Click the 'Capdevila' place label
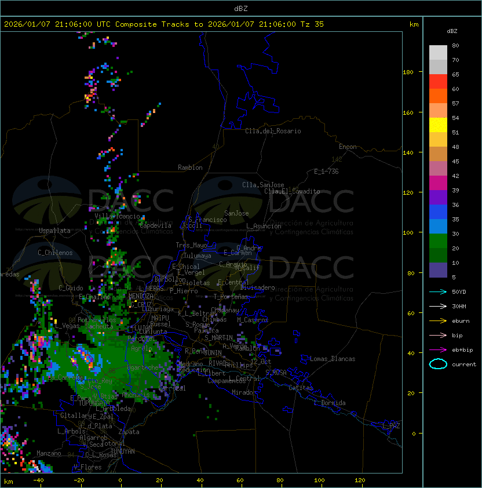The height and width of the screenshot is (488, 482). (x=155, y=225)
